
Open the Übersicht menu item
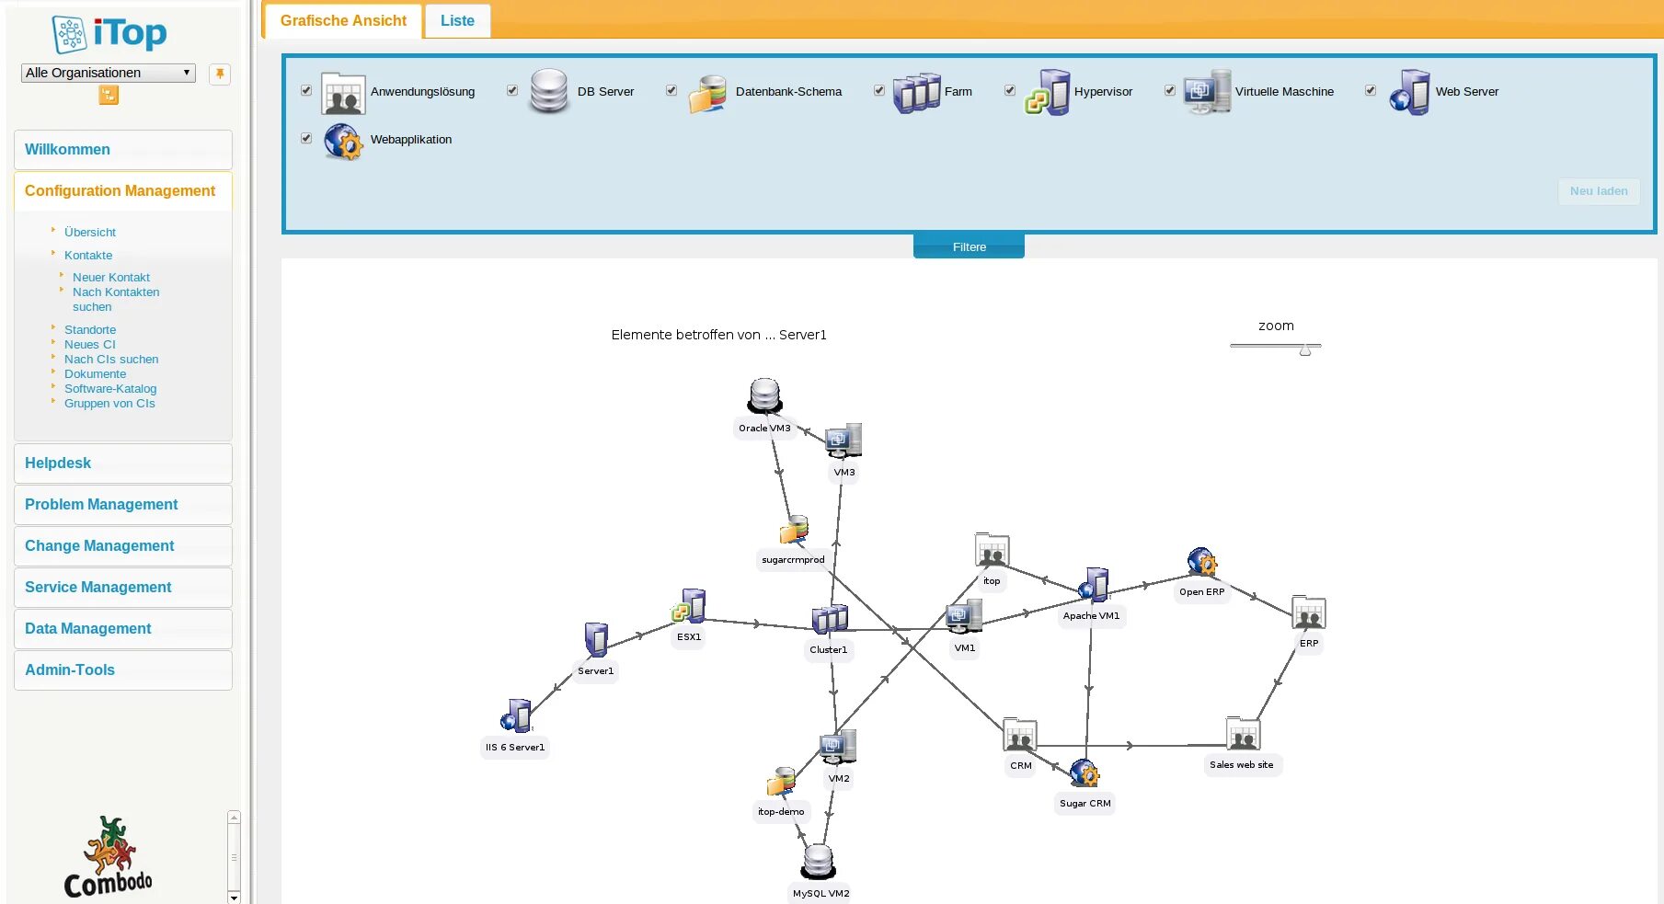[90, 232]
